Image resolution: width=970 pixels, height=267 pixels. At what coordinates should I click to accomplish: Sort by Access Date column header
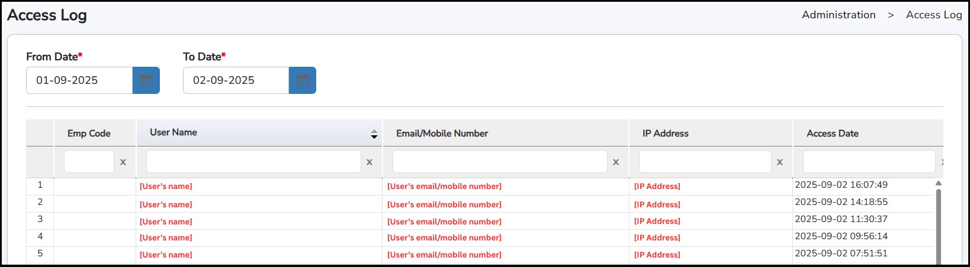832,133
